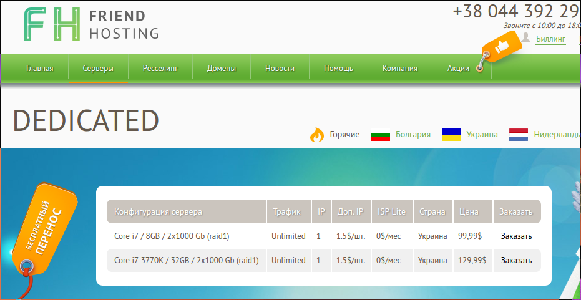Click the Страна column header
This screenshot has height=300, width=581.
pos(433,211)
